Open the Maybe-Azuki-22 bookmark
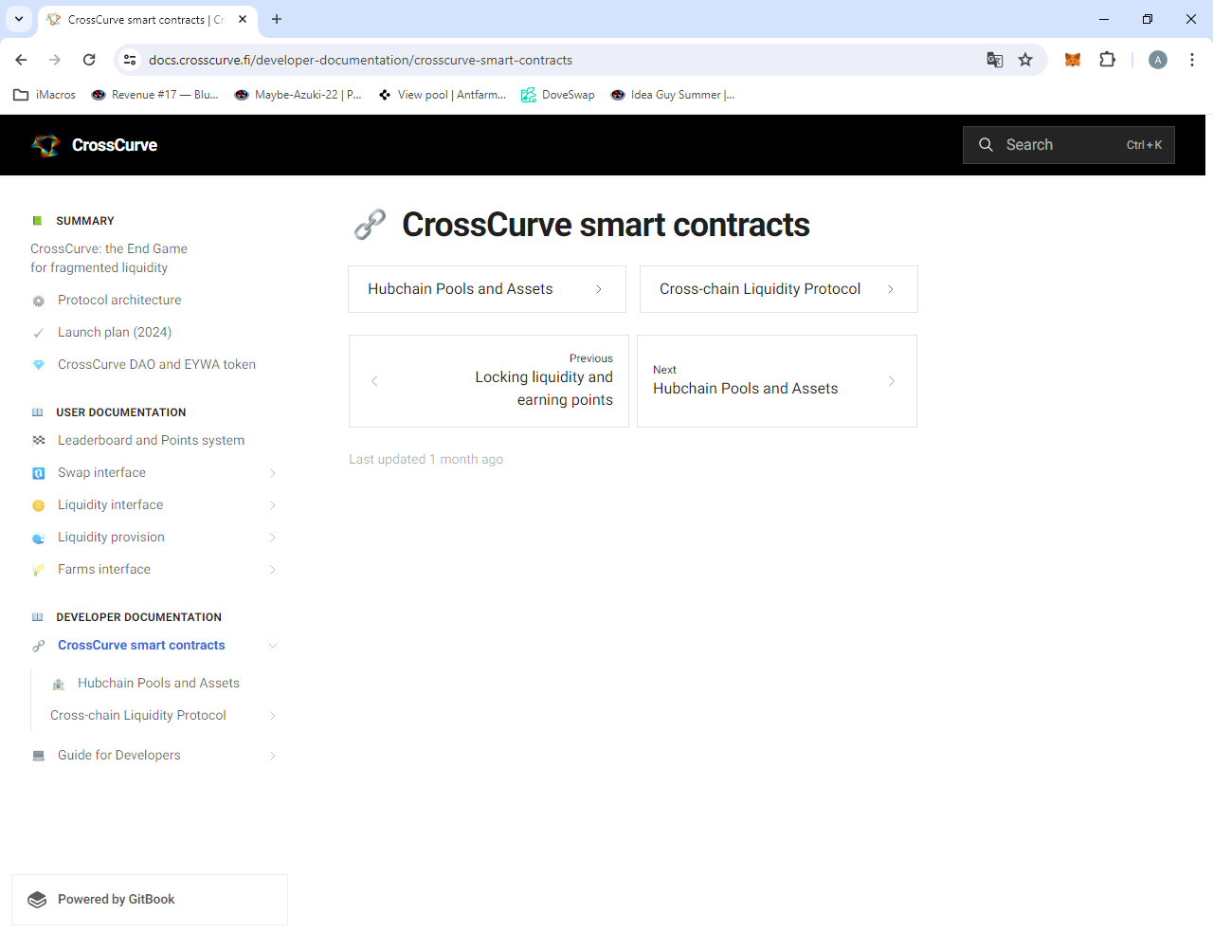This screenshot has height=933, width=1213. point(299,95)
